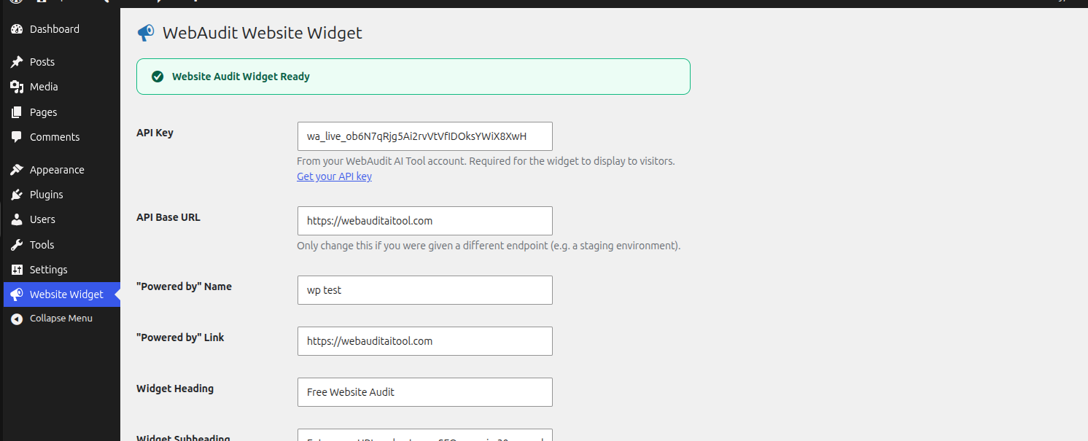This screenshot has width=1088, height=441.
Task: Click the Appearance paintbrush icon
Action: [x=17, y=170]
